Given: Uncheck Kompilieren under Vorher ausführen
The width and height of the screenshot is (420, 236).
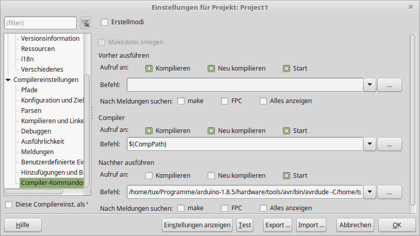Looking at the screenshot, I should click(x=149, y=68).
